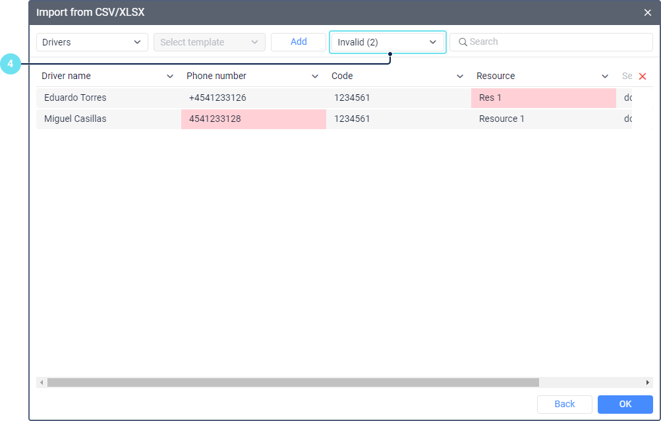This screenshot has height=421, width=661.
Task: Select the Miguel Casillas cell
Action: click(x=109, y=119)
